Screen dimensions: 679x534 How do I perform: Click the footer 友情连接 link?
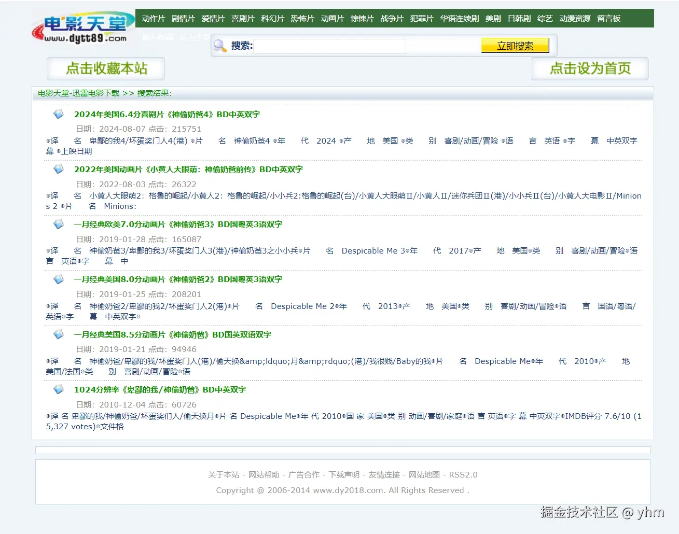[x=384, y=474]
